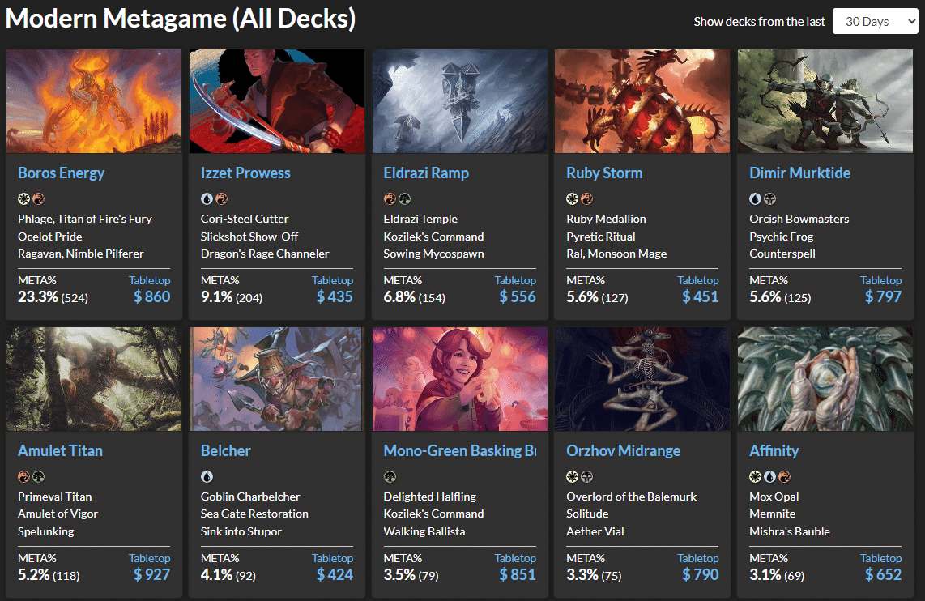Screen dimensions: 925x601
Task: Select the text Cori-Steel Cutter
Action: point(245,219)
